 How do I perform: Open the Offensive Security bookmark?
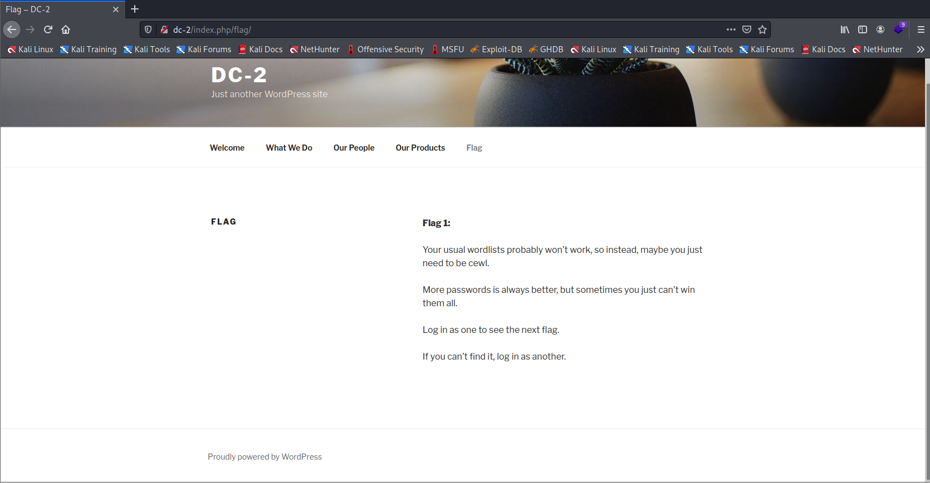[385, 49]
